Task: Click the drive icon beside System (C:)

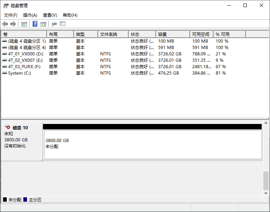Action: pos(5,73)
